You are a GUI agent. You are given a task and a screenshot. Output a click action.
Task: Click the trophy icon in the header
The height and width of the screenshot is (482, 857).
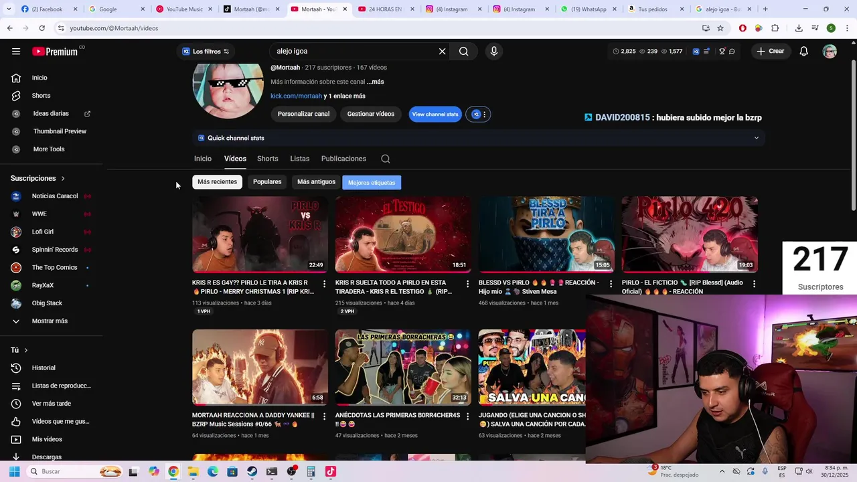coord(722,52)
